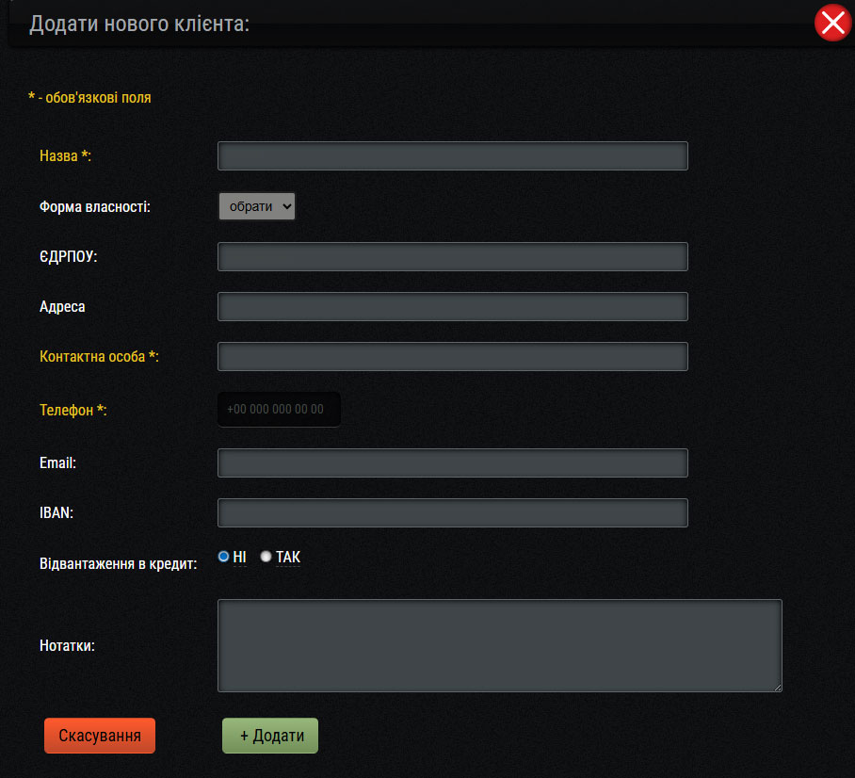Focus the Email input field
855x778 pixels.
(x=452, y=462)
